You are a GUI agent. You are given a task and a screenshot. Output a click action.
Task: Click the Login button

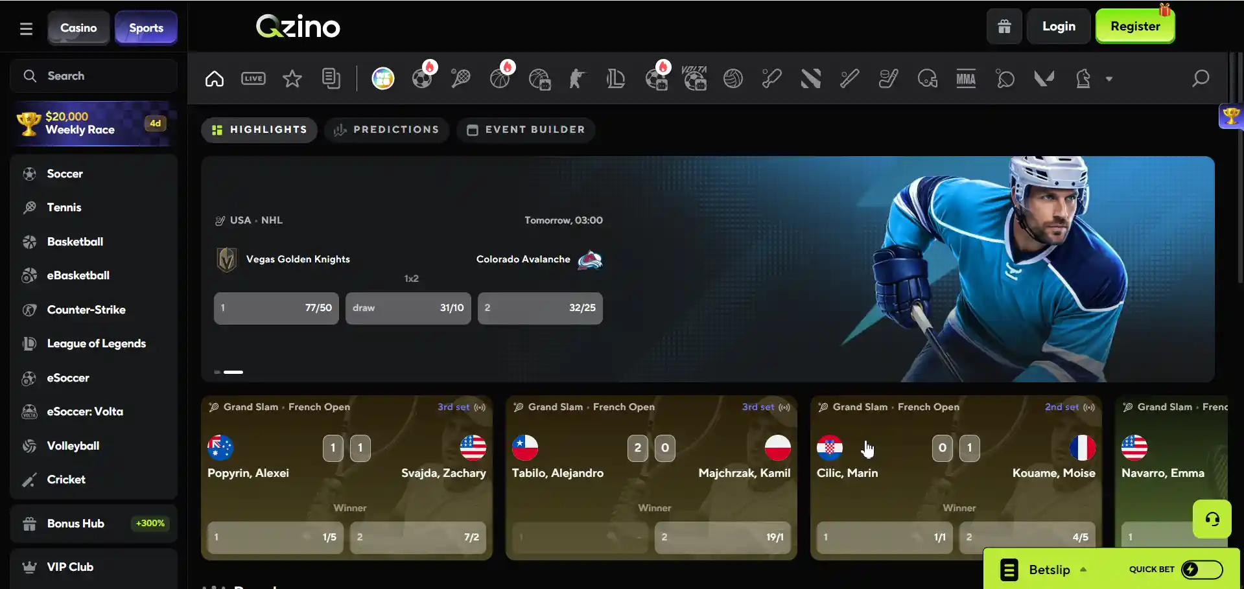[1059, 27]
